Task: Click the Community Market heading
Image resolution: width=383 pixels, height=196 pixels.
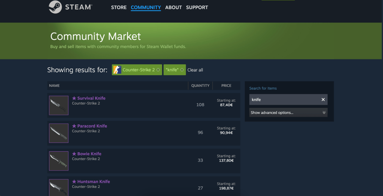Action: pyautogui.click(x=95, y=36)
